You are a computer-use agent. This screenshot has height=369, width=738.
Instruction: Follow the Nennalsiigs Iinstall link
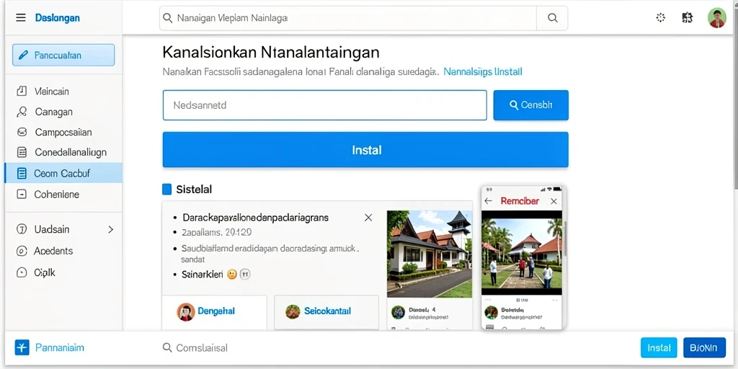[x=483, y=72]
